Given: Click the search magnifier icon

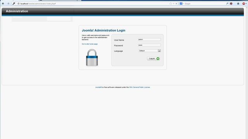Looking at the screenshot, I should (x=227, y=3).
